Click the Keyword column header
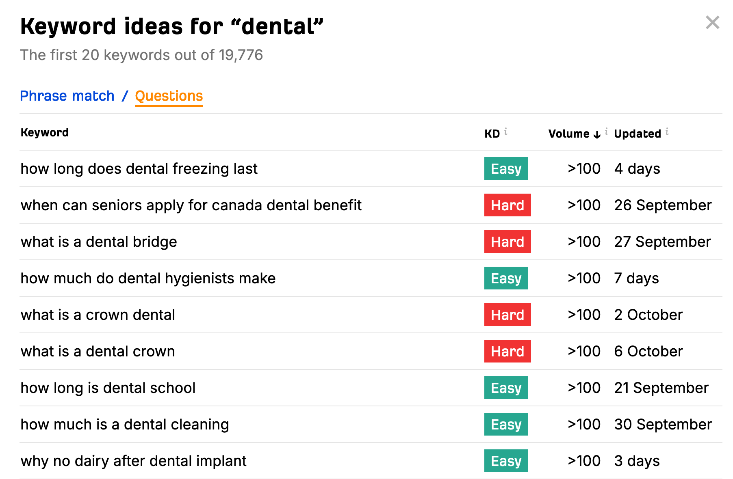This screenshot has width=733, height=479. (45, 133)
